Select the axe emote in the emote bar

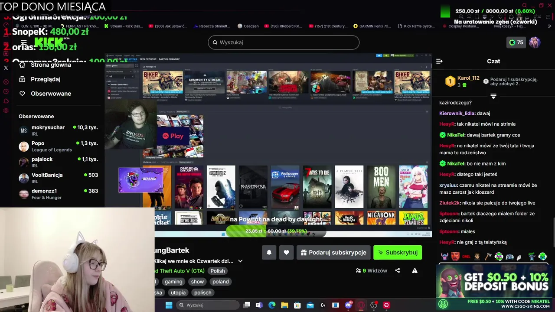488,257
